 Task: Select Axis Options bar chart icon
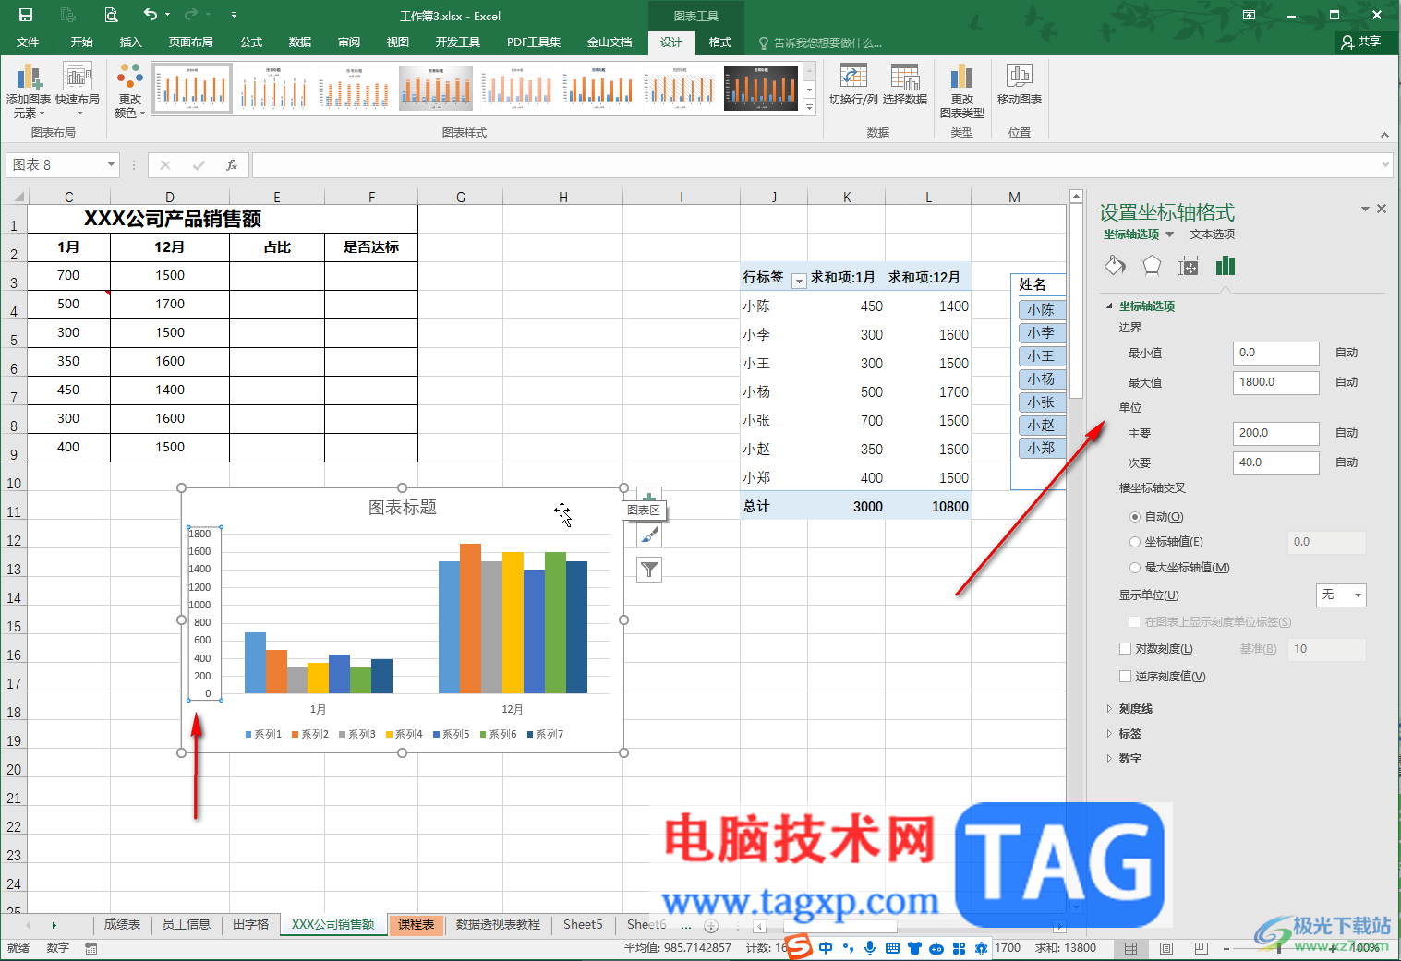click(x=1226, y=267)
